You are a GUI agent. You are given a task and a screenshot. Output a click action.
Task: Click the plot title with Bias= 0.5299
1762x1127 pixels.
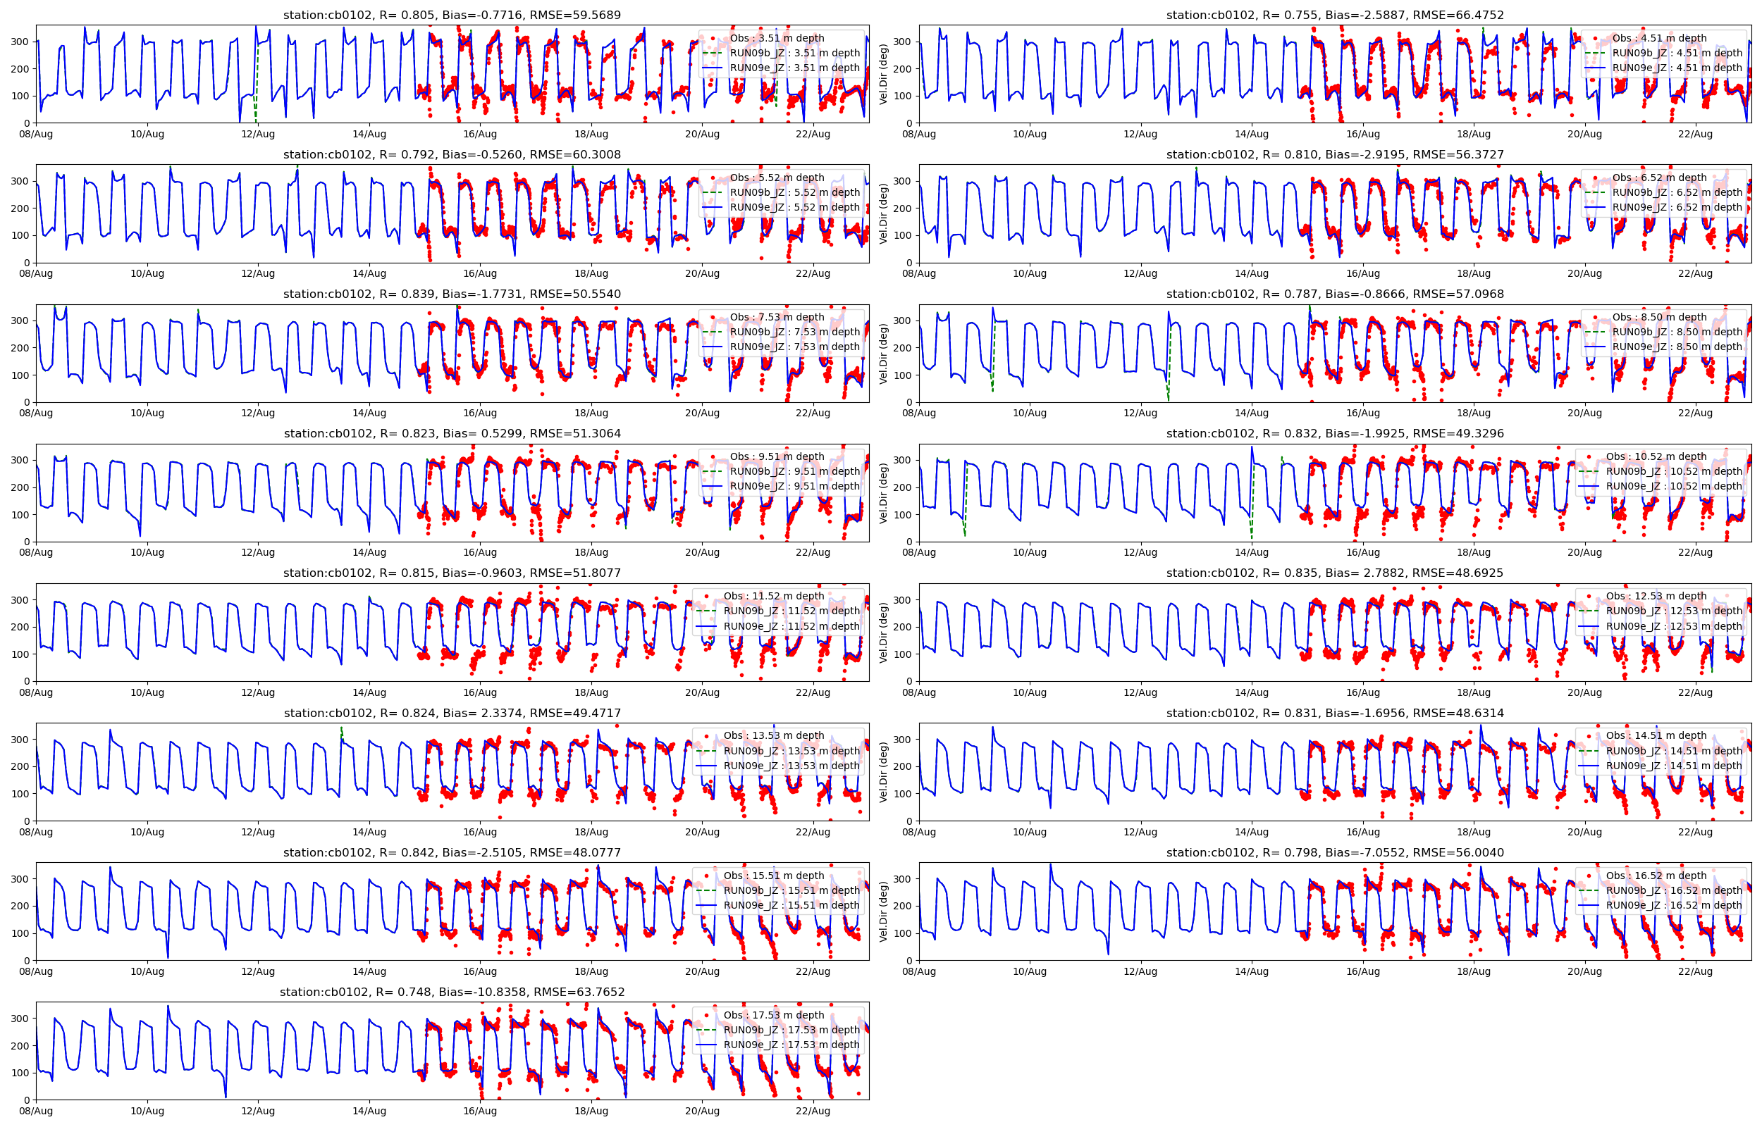point(452,433)
